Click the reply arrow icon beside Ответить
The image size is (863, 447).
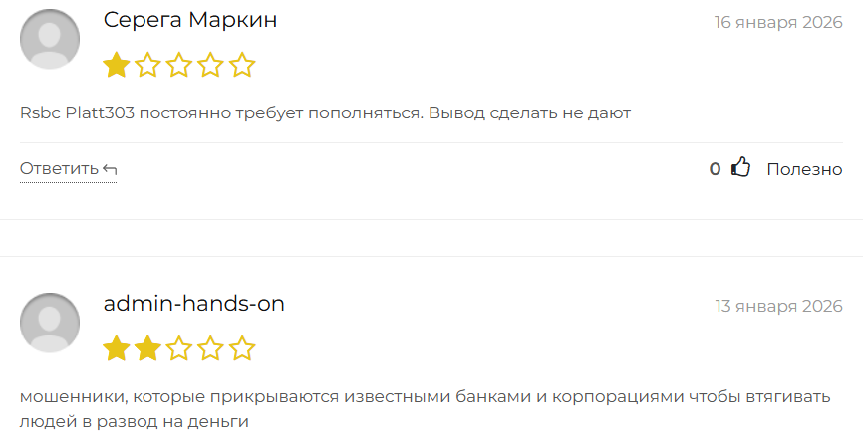[x=110, y=169]
